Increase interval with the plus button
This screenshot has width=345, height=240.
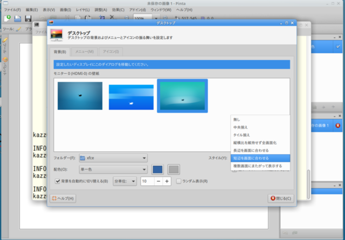167,181
